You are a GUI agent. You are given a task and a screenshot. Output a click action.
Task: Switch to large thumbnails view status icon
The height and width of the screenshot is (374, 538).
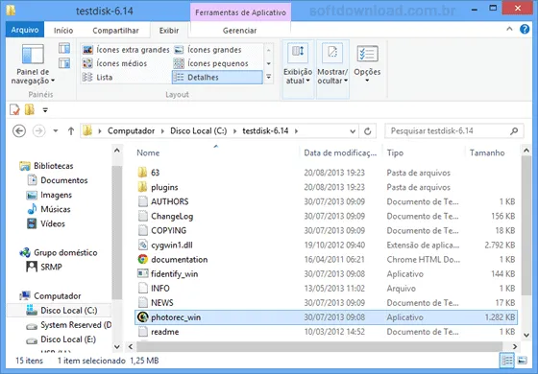coord(523,361)
